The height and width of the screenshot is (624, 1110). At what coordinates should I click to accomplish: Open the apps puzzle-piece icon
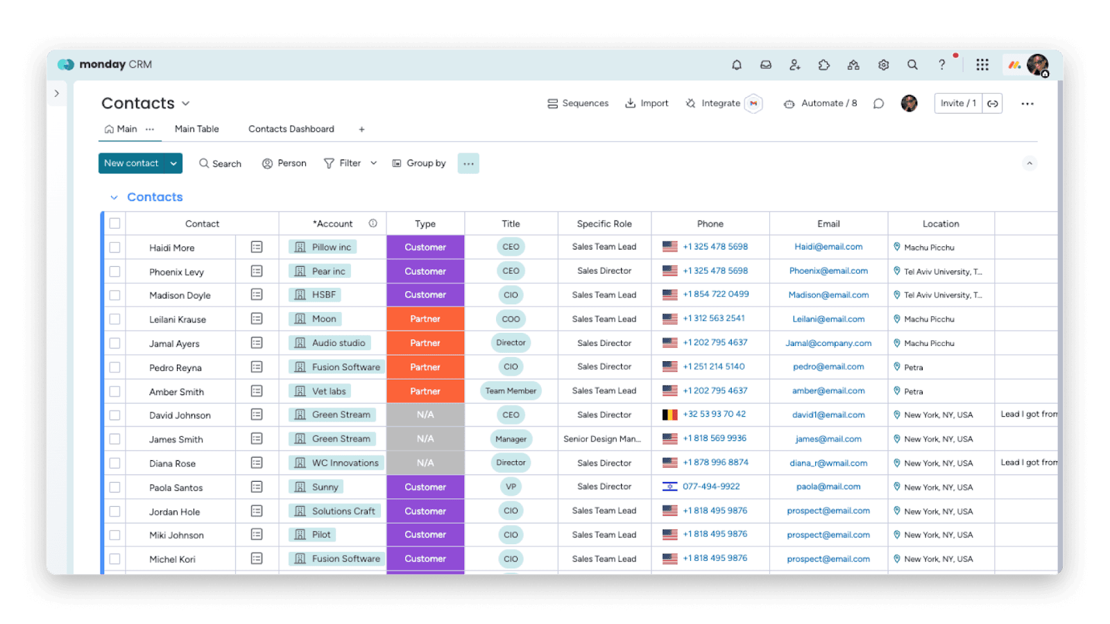coord(824,64)
